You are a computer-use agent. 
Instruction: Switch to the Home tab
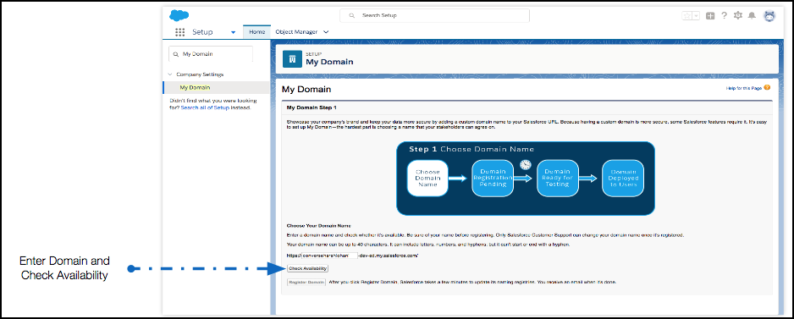point(257,32)
